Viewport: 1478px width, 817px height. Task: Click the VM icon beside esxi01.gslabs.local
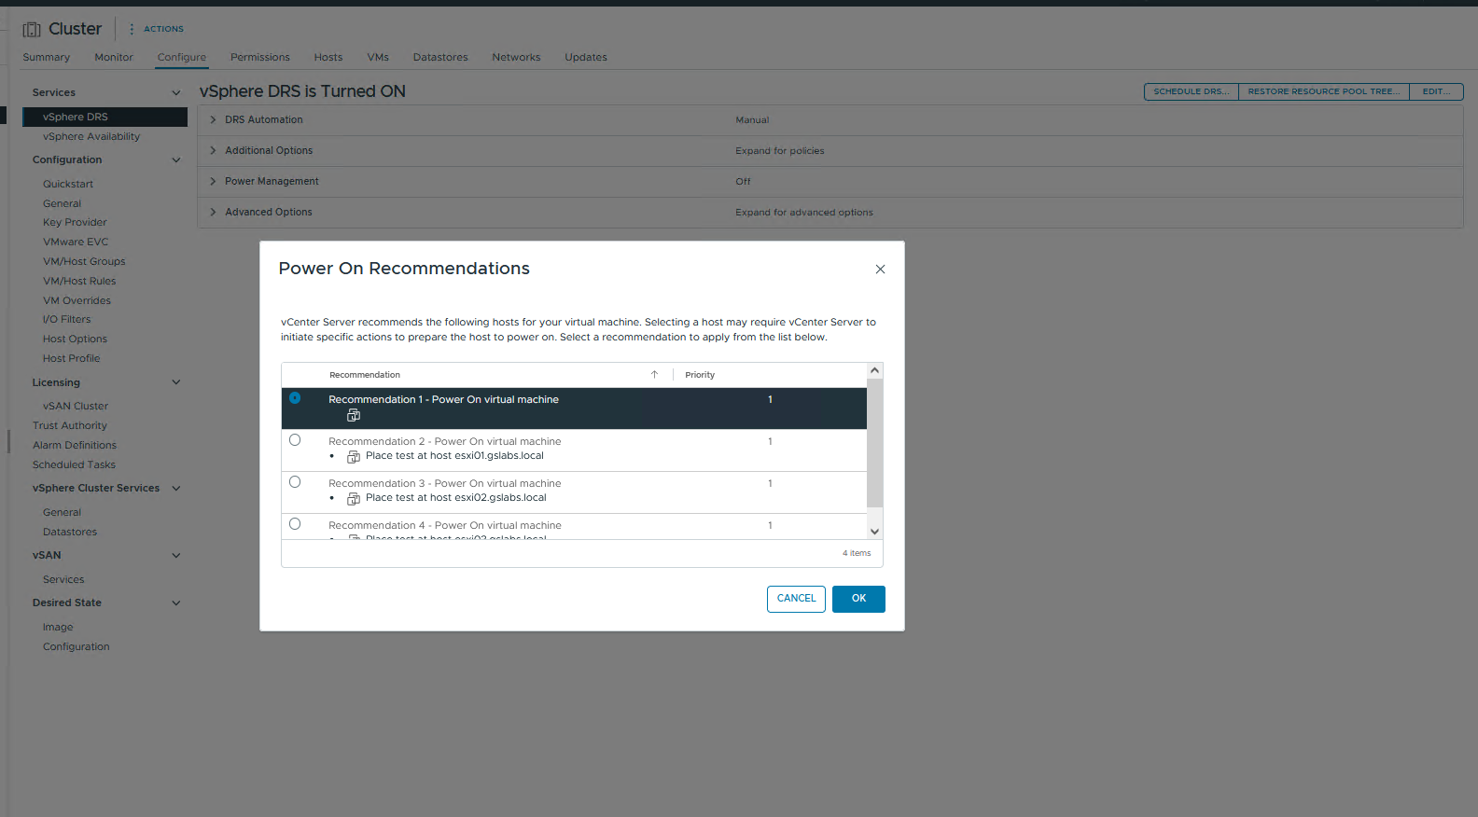coord(354,456)
